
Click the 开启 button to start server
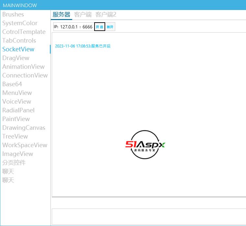[99, 27]
